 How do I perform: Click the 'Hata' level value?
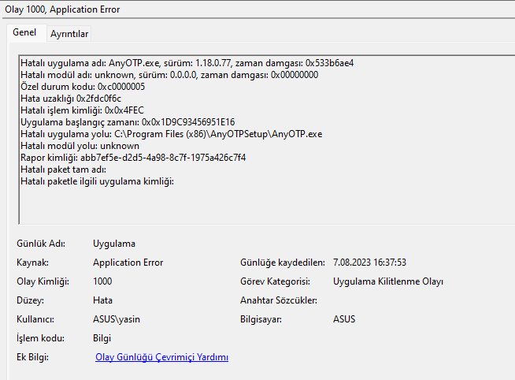[102, 300]
